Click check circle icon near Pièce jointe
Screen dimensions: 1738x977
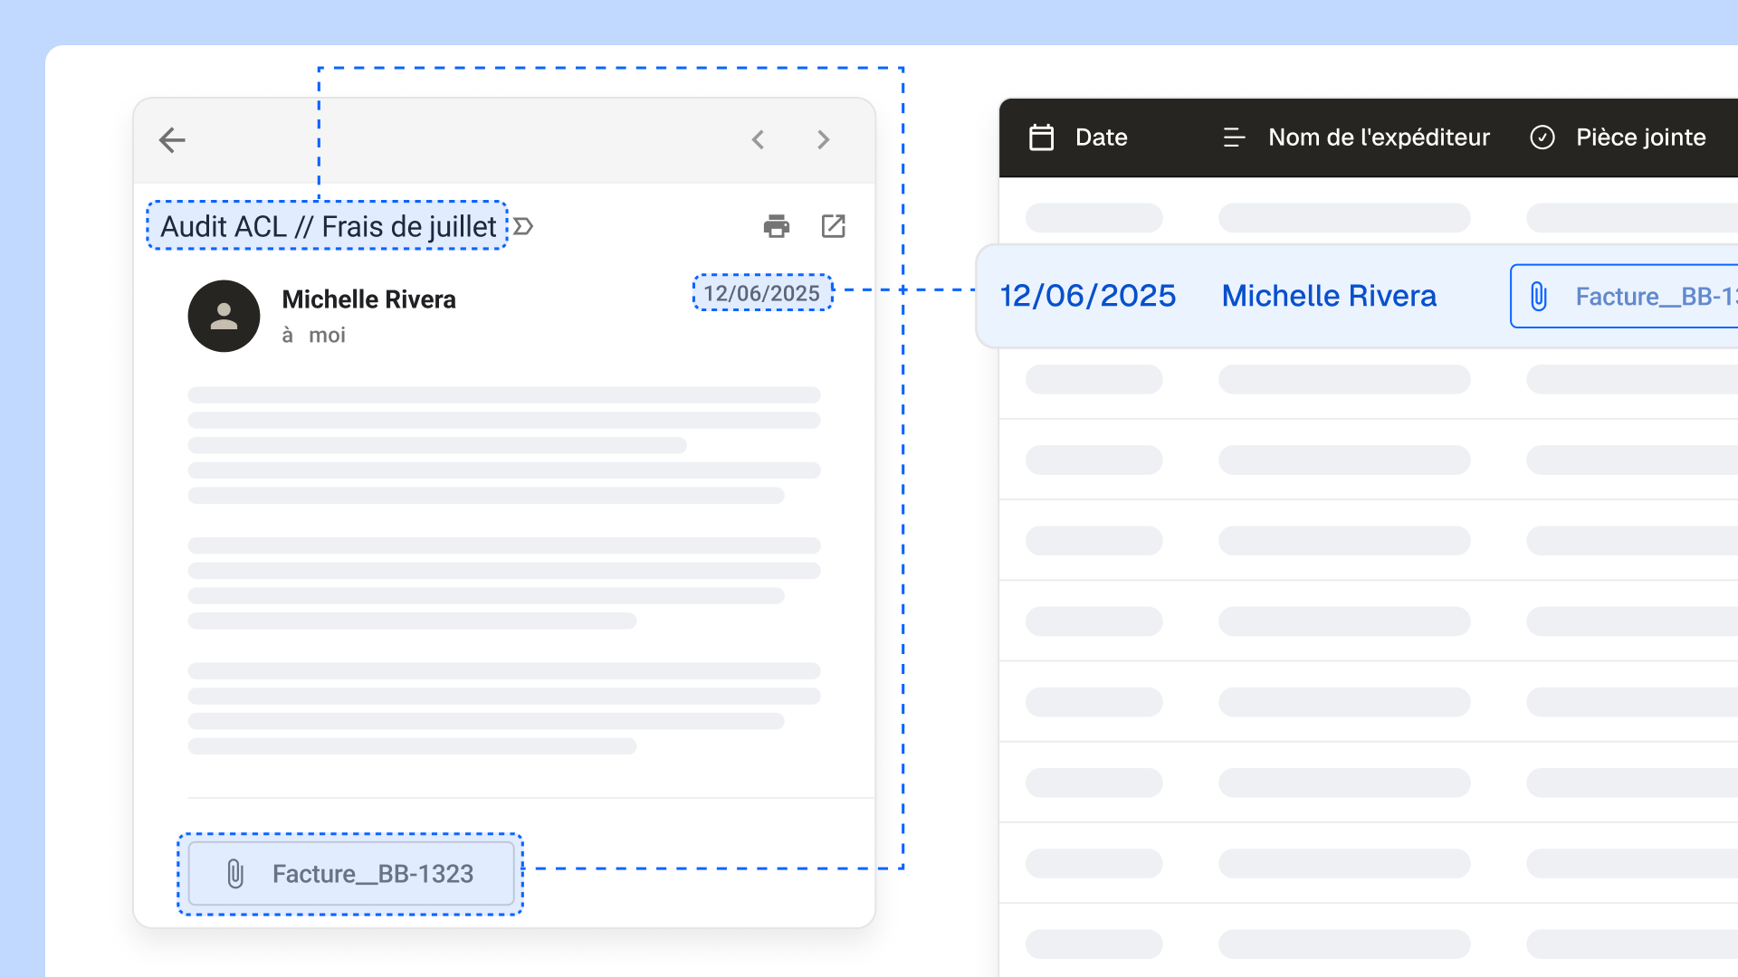1542,138
